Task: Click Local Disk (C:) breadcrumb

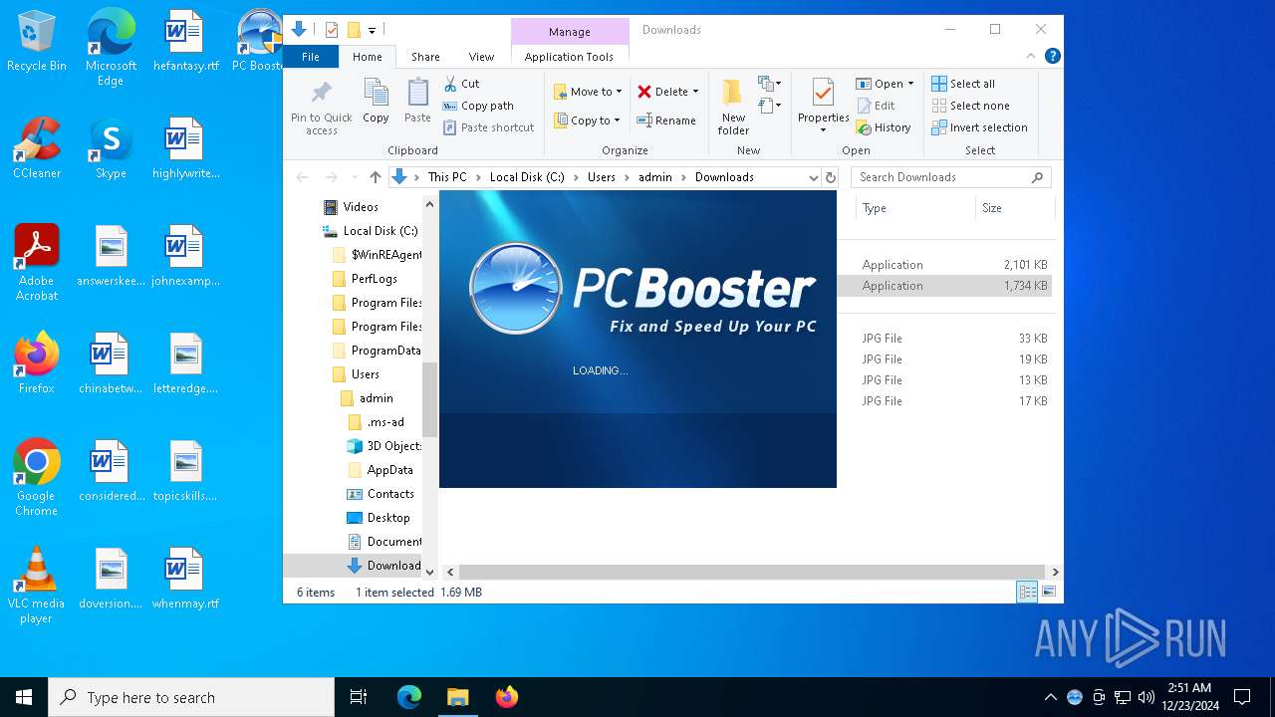Action: pos(527,177)
